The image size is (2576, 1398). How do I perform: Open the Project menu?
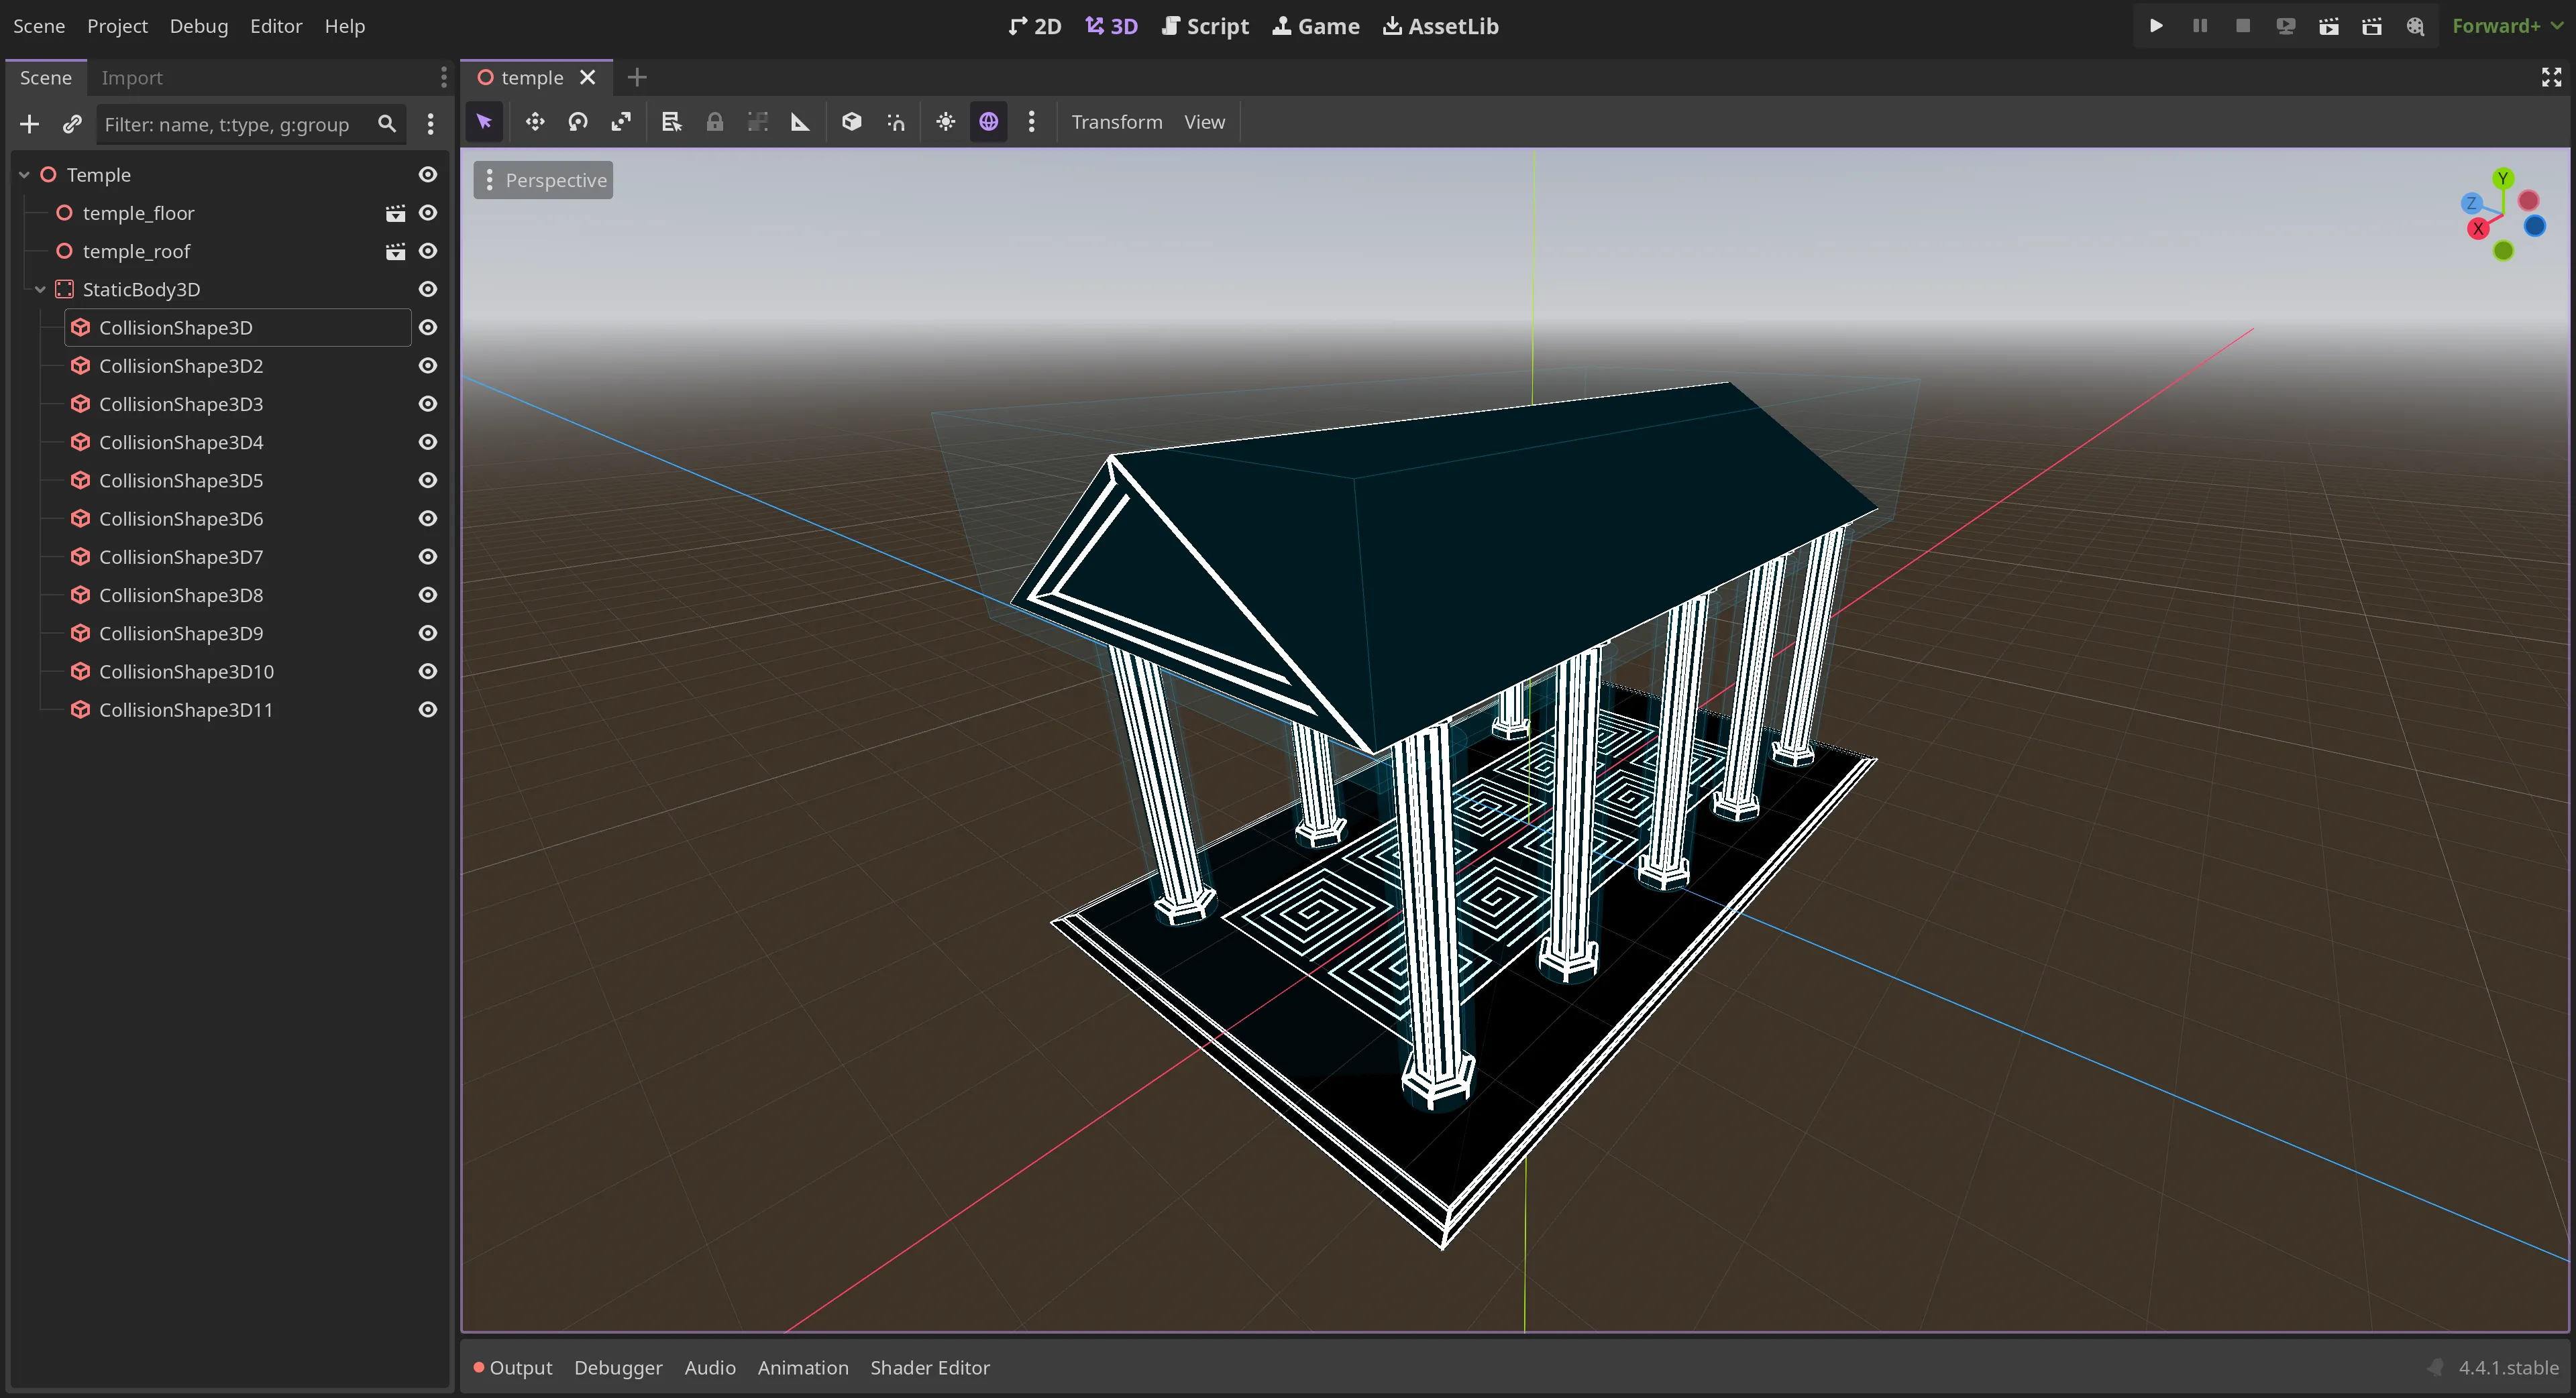pyautogui.click(x=117, y=26)
